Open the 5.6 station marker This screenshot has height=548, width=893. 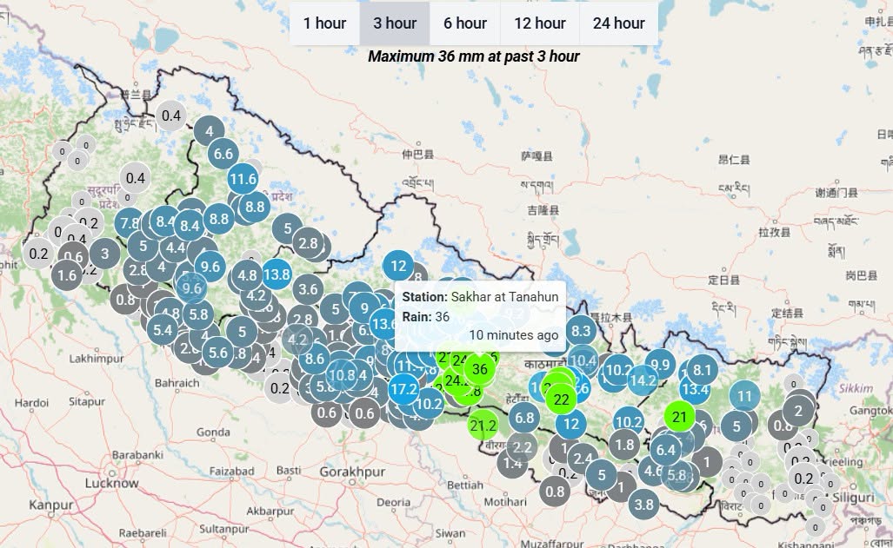[x=217, y=353]
